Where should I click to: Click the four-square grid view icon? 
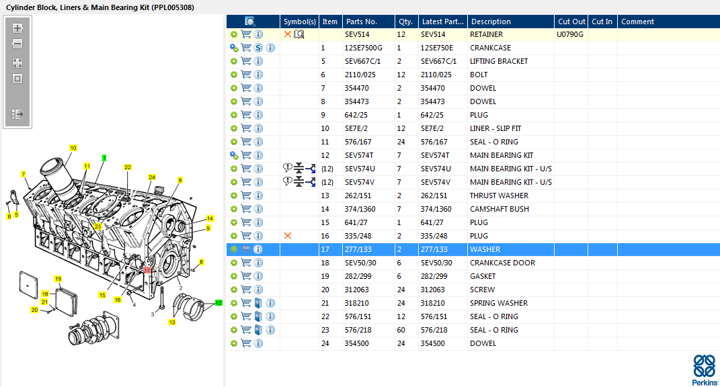tap(17, 63)
